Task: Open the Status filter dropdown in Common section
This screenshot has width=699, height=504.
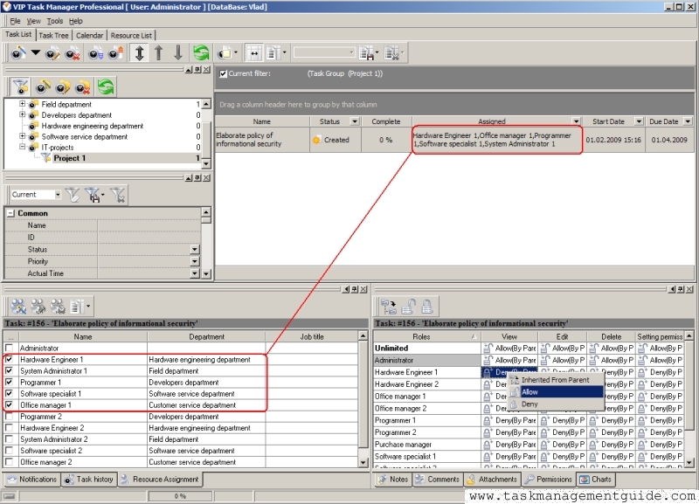Action: click(195, 250)
